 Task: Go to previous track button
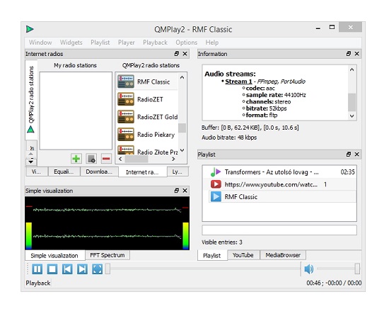click(67, 269)
